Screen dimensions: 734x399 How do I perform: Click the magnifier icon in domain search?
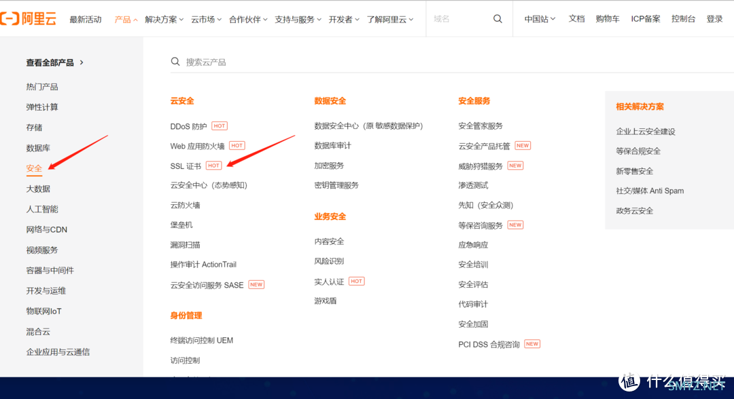[497, 19]
